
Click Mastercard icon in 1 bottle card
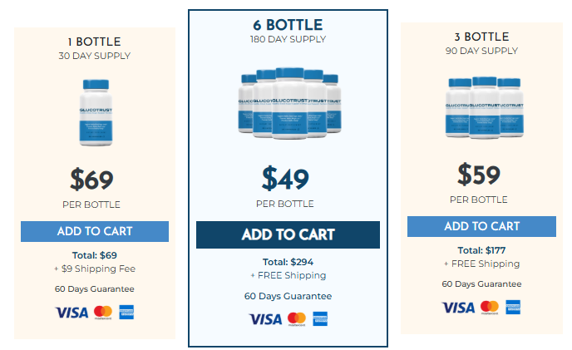point(103,313)
